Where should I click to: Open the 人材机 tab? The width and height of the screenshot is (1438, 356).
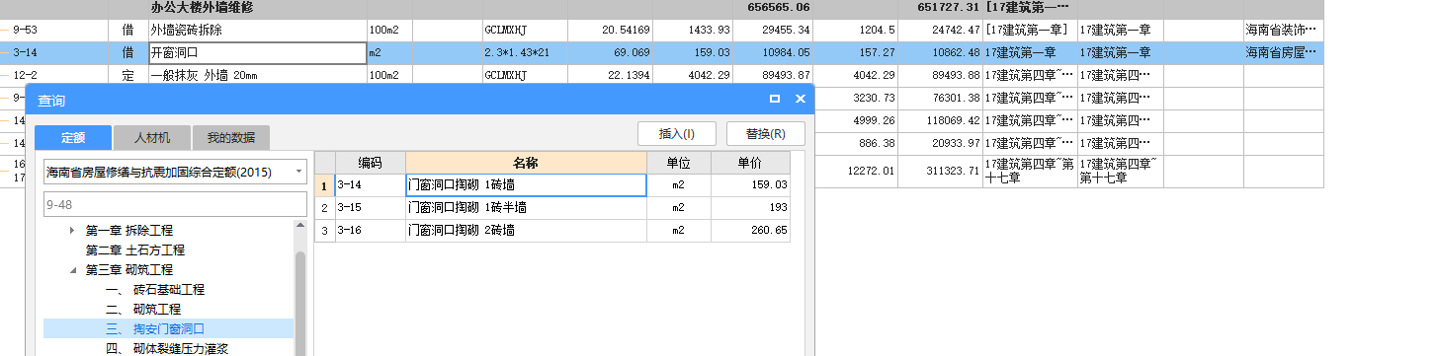point(152,138)
